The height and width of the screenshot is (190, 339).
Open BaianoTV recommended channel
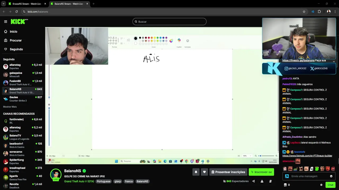coord(22,137)
